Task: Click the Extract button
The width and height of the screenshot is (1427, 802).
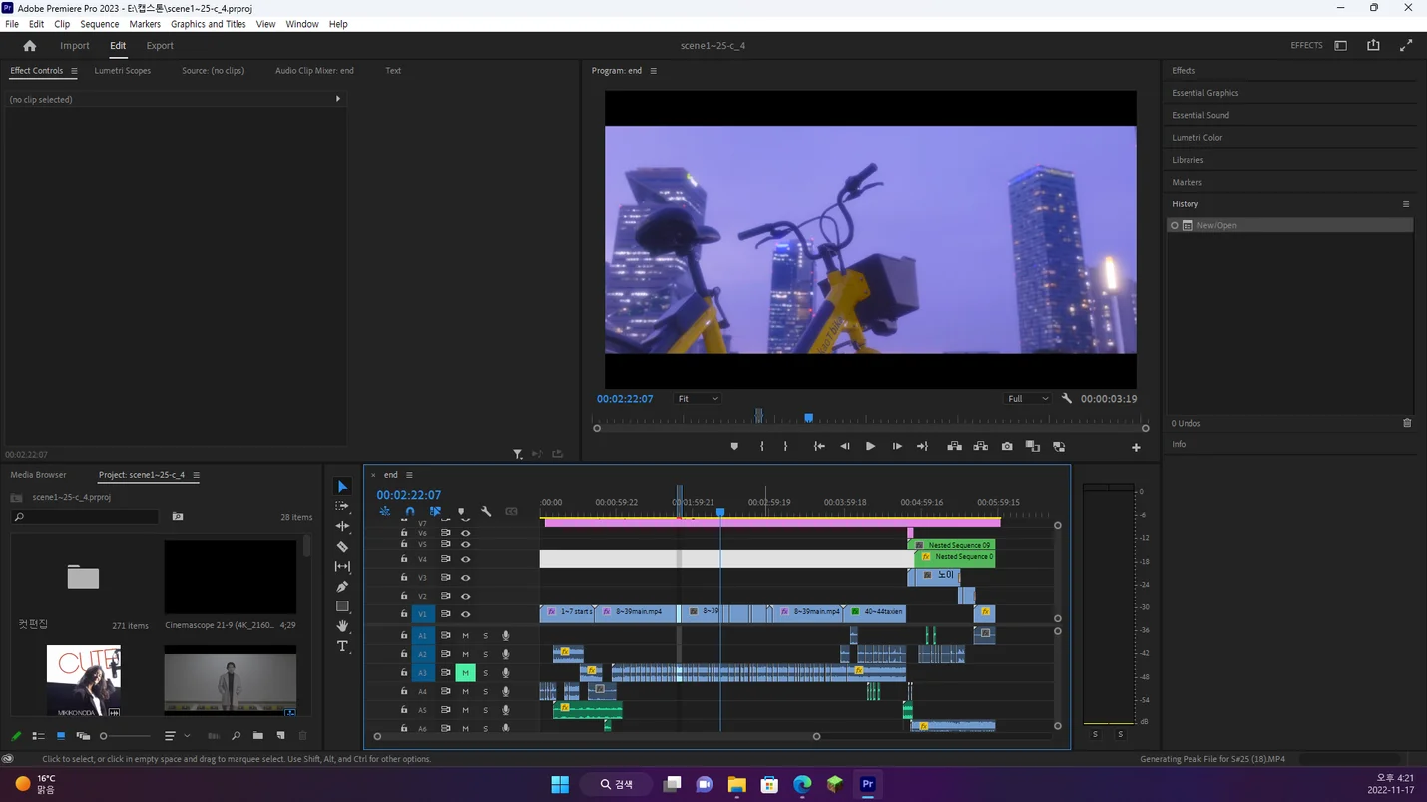Action: (980, 447)
